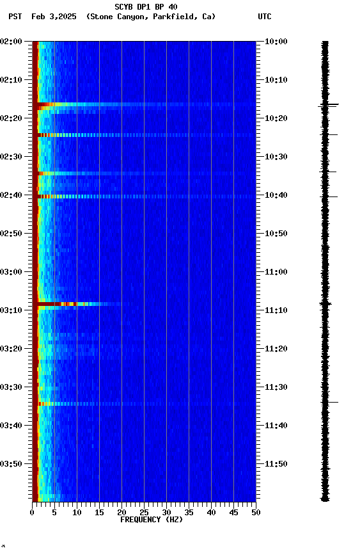Screen dimensions: 353x553
Task: Select the 02:50 PST time label
Action: (11, 234)
